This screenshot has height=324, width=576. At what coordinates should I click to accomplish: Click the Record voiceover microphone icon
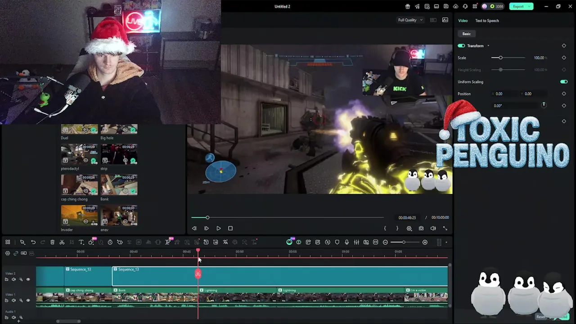pyautogui.click(x=346, y=242)
